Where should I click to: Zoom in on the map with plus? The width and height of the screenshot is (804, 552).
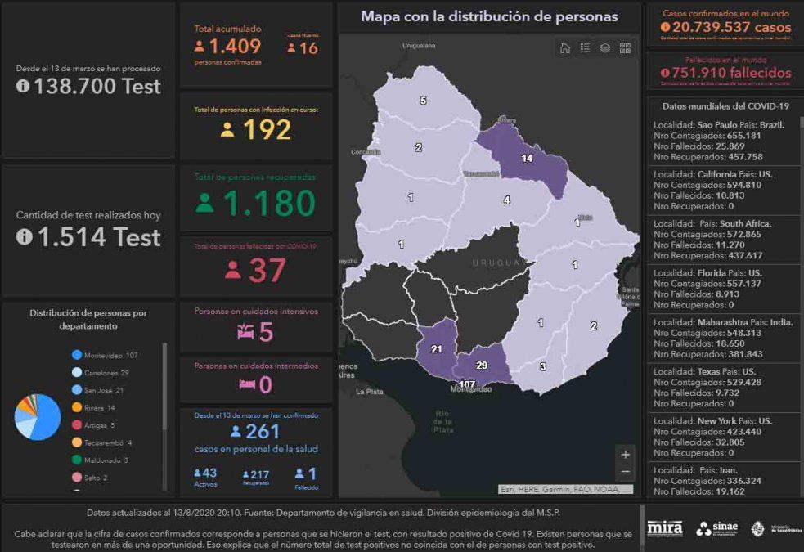coord(626,455)
